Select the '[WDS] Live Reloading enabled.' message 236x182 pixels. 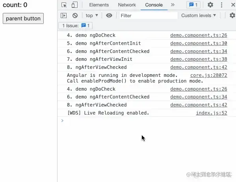(108, 113)
